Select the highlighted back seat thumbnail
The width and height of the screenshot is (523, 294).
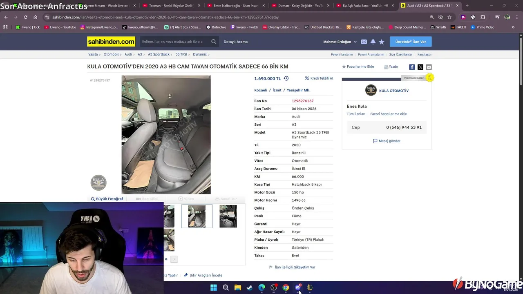(x=197, y=216)
